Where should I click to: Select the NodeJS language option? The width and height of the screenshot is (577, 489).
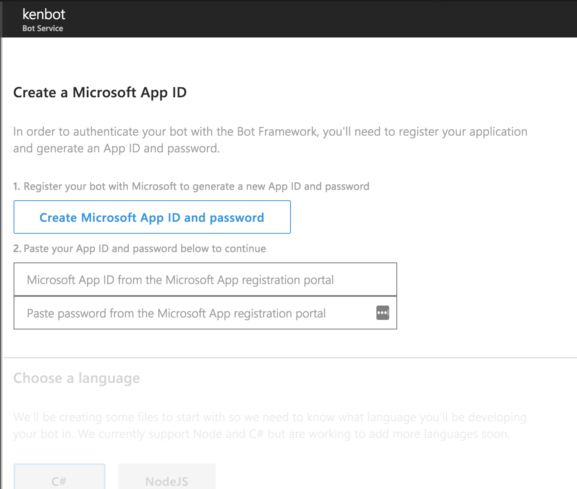(x=167, y=476)
